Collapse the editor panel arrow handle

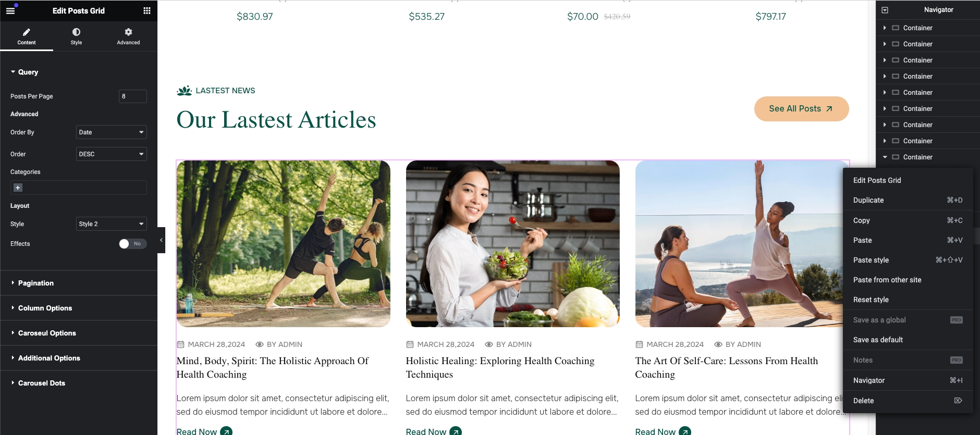[161, 240]
